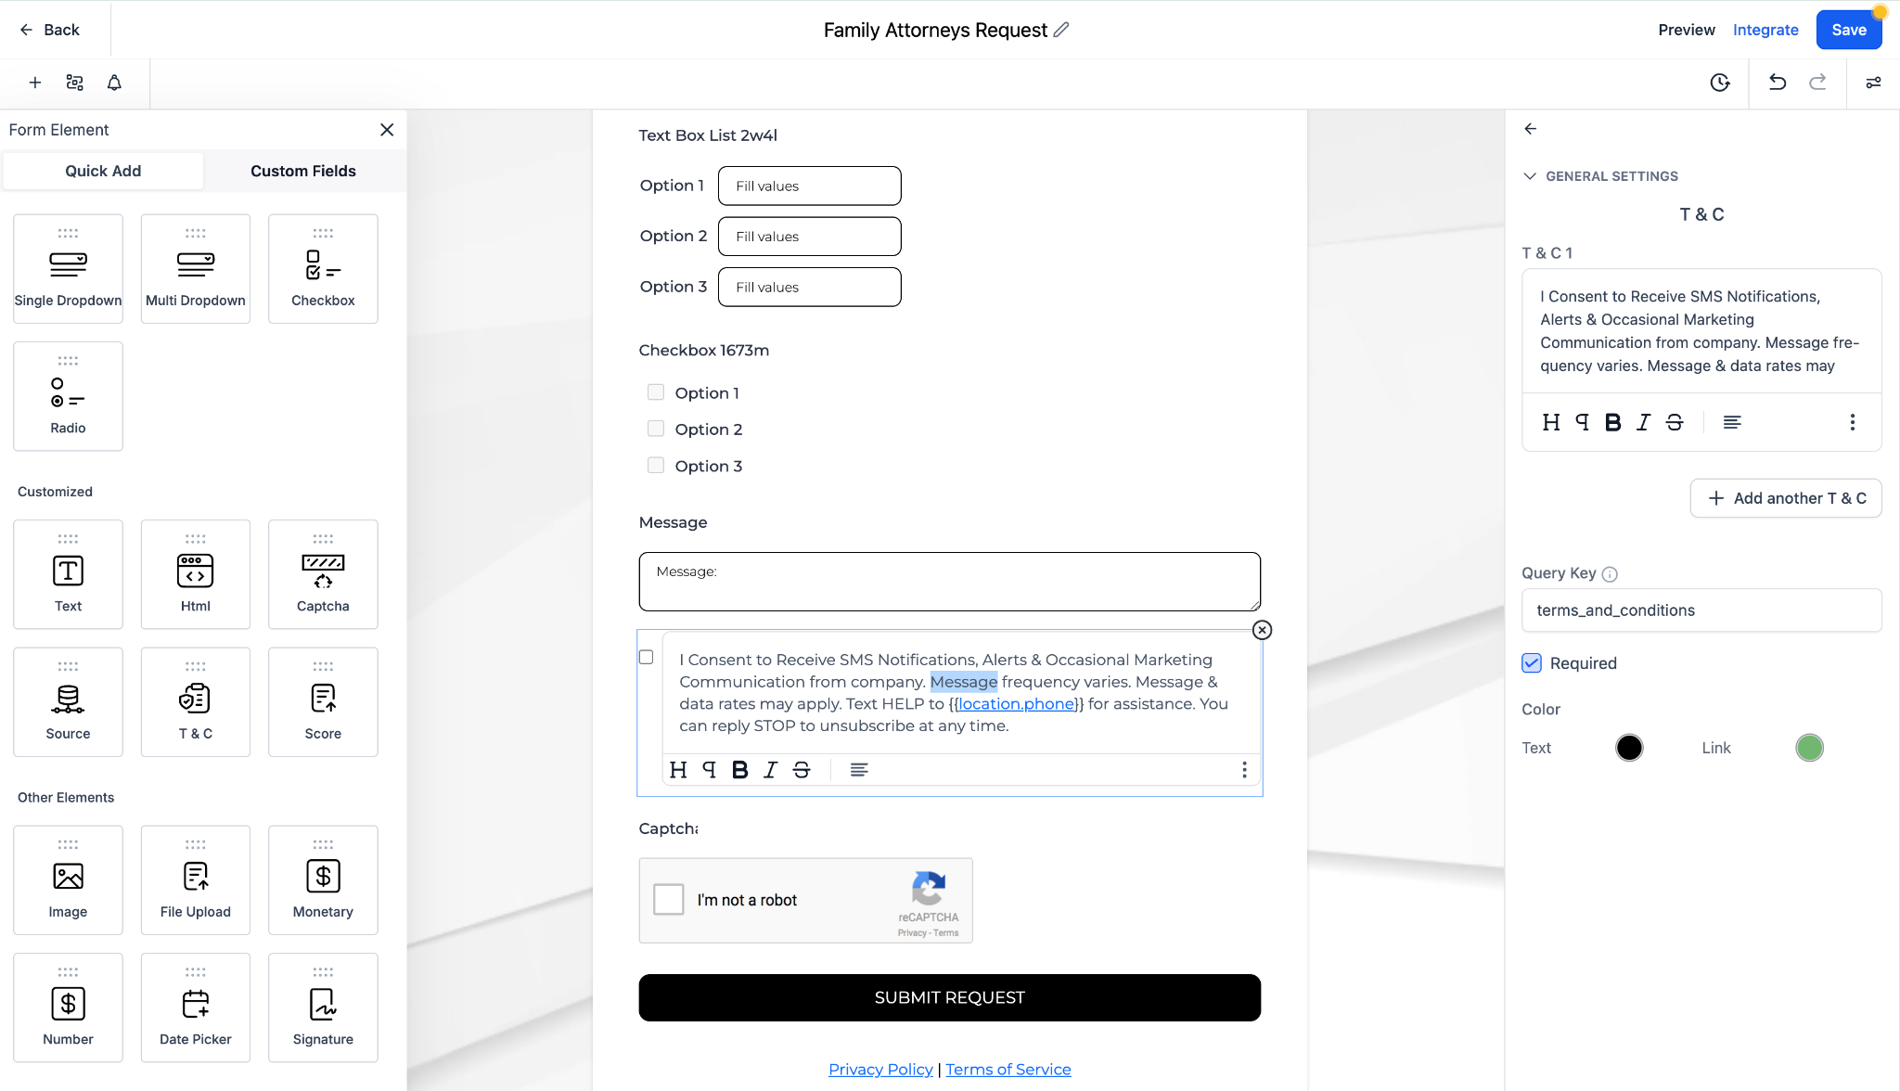Image resolution: width=1900 pixels, height=1091 pixels.
Task: Open the version history clock icon
Action: [1719, 83]
